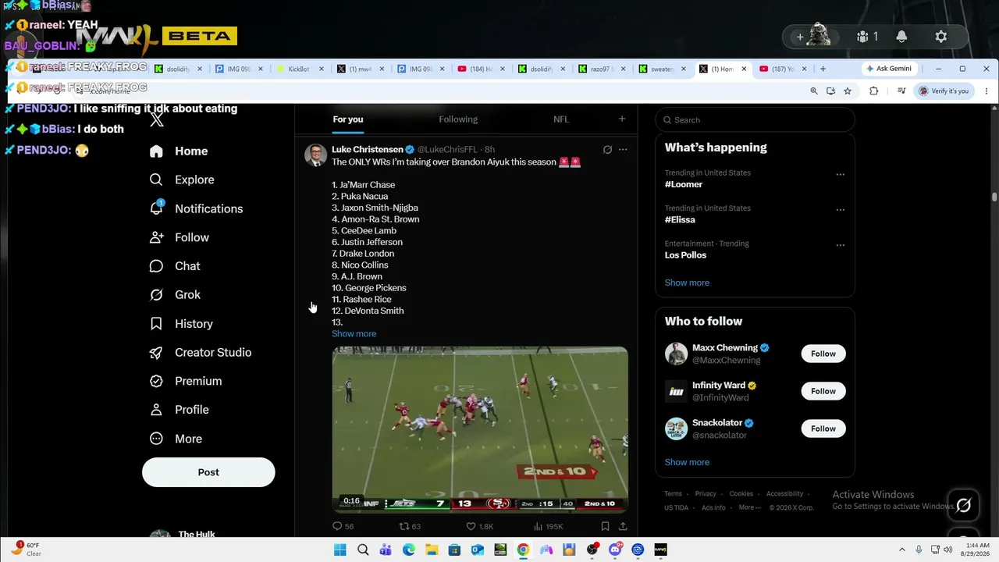
Task: Play the 49ers football video
Action: (480, 429)
